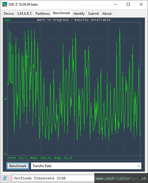
Task: Open the S.M.A.R.T. tab
Action: 25,14
